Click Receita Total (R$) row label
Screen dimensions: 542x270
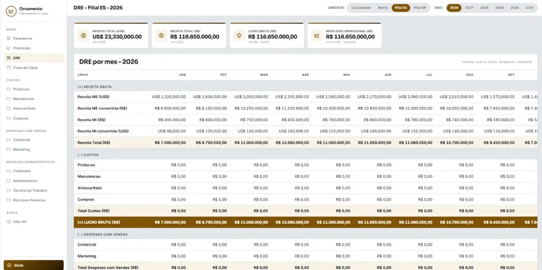(x=94, y=143)
